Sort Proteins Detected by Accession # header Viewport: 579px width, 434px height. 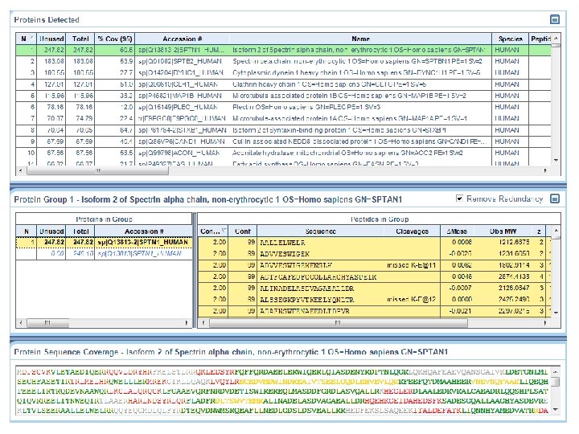[x=183, y=39]
